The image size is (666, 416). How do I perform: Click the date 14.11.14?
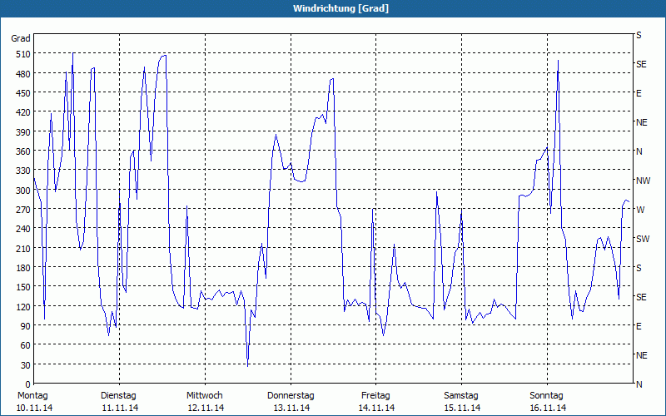coord(377,409)
